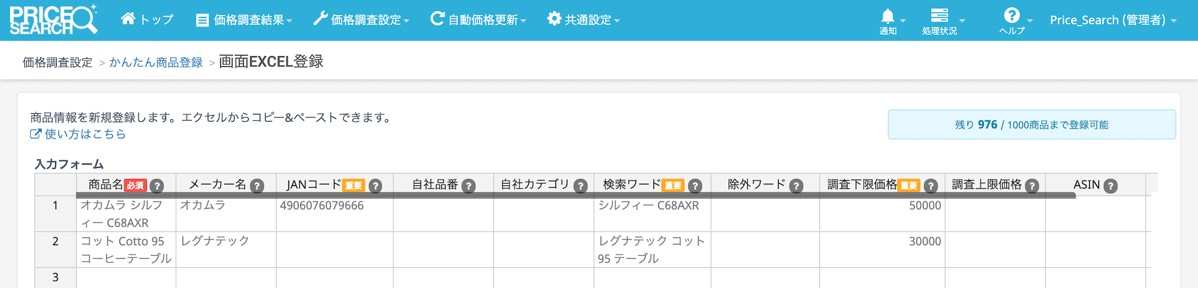Click help icon beside 調査上限価格 column
This screenshot has height=288, width=1198.
1032,186
